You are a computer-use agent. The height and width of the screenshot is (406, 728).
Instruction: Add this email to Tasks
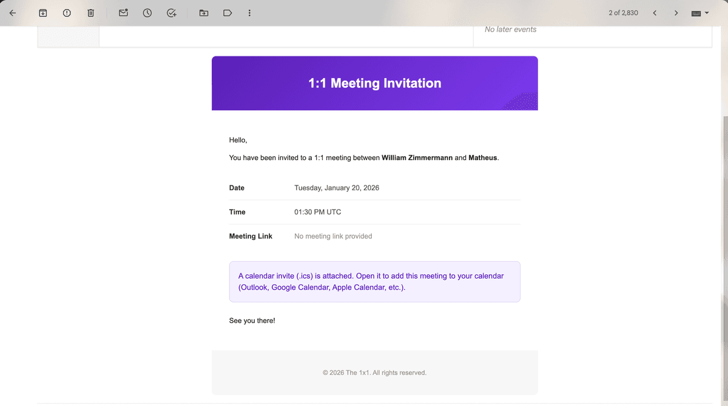171,12
